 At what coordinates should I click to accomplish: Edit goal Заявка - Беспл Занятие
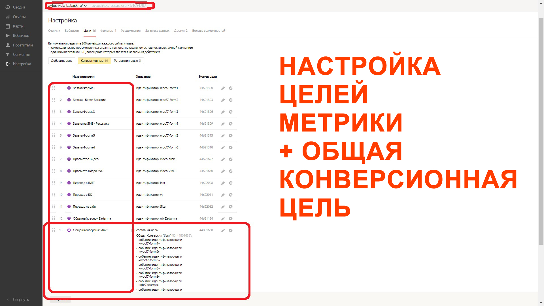tap(223, 100)
